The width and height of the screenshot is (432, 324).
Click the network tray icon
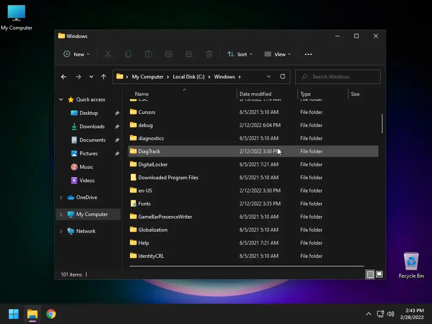(x=380, y=314)
